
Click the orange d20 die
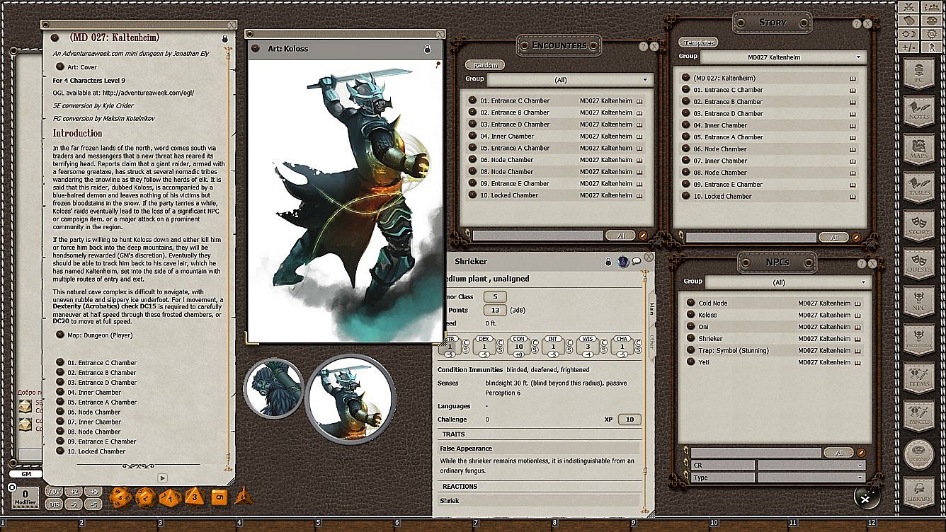120,497
